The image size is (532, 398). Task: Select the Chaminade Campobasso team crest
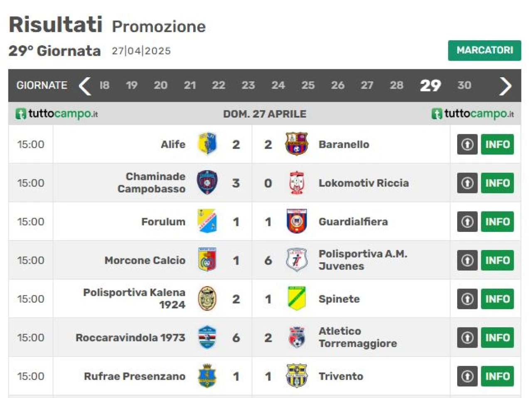(x=207, y=182)
